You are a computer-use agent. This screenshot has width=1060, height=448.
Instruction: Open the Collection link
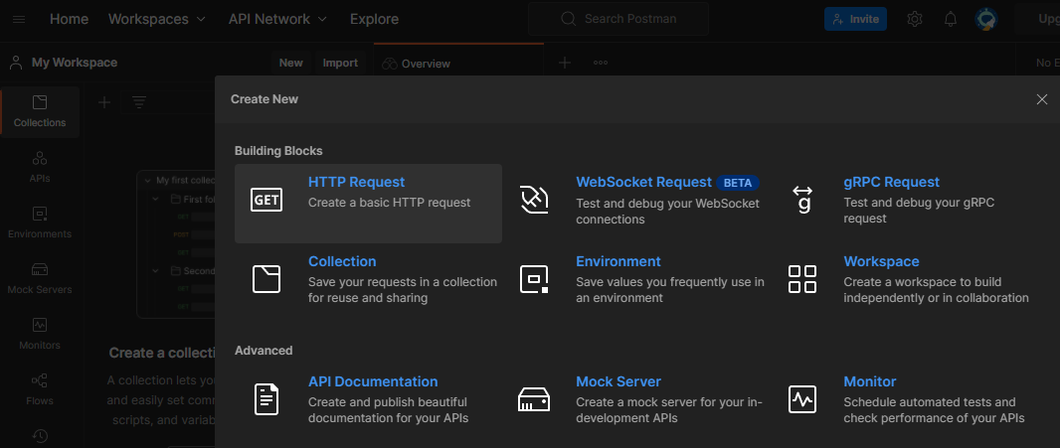[x=342, y=261]
